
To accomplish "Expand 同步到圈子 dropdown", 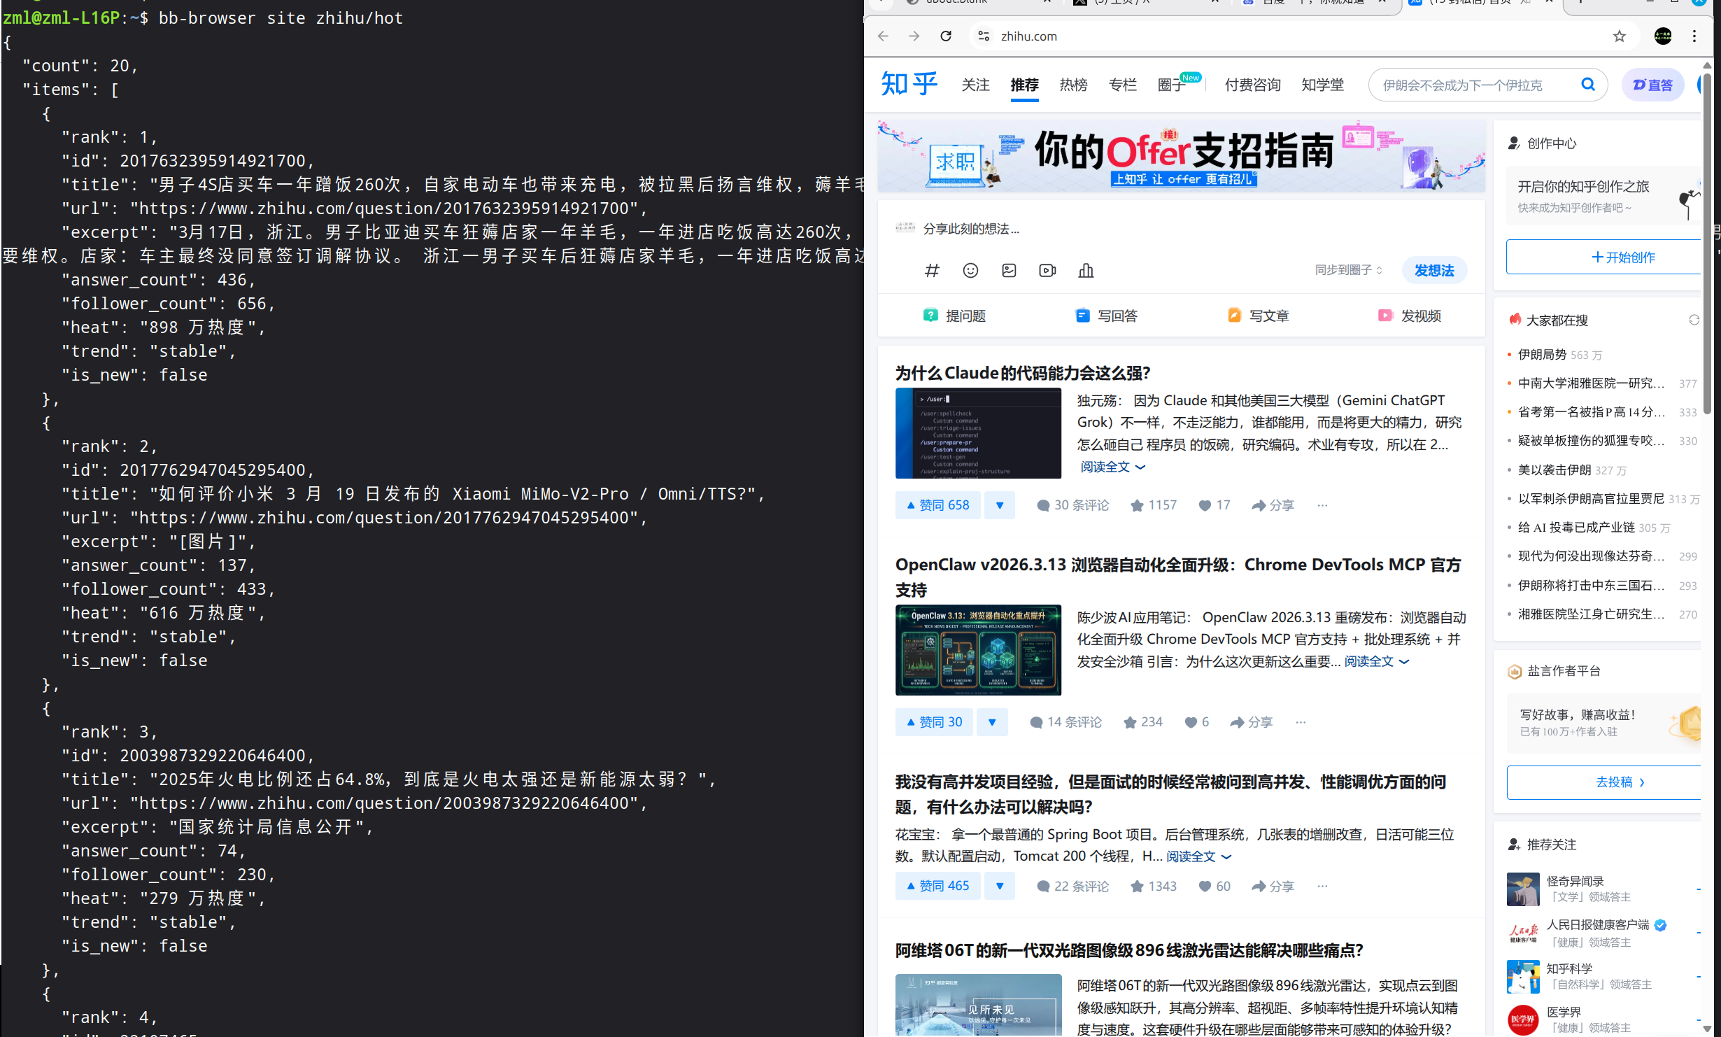I will point(1348,270).
